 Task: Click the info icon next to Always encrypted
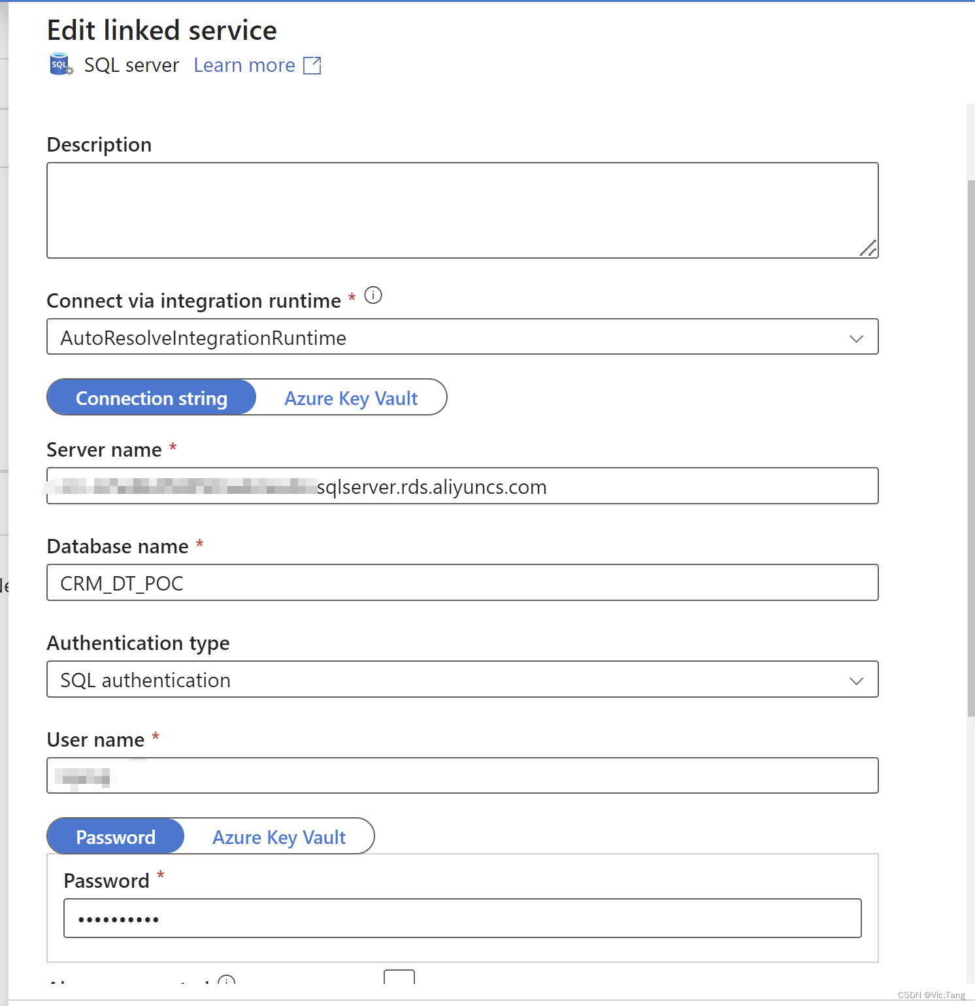pyautogui.click(x=225, y=982)
